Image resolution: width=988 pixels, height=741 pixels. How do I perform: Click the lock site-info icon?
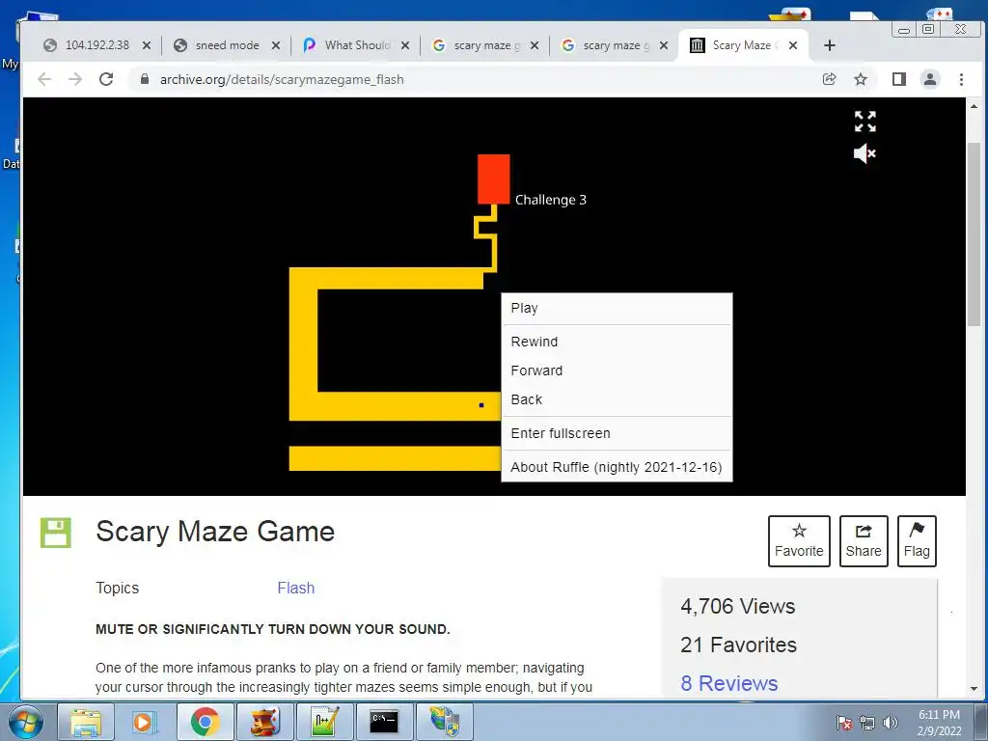[145, 79]
